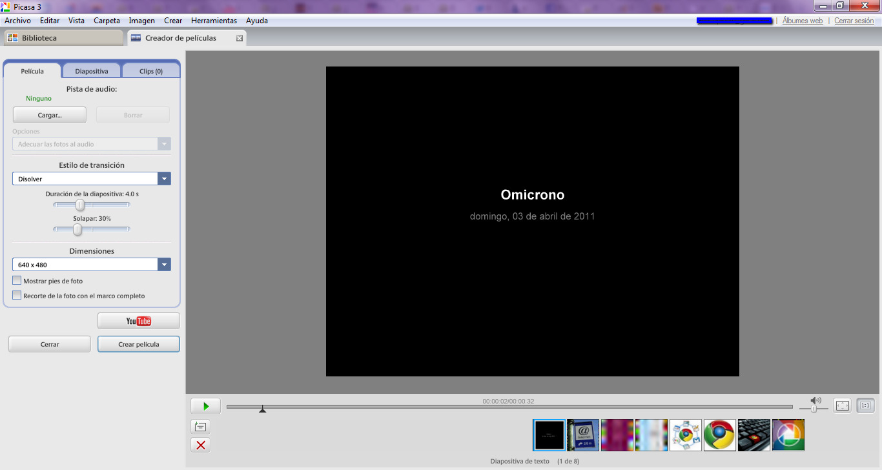Select the 1:1 actual size view icon
Viewport: 882px width, 470px height.
865,405
